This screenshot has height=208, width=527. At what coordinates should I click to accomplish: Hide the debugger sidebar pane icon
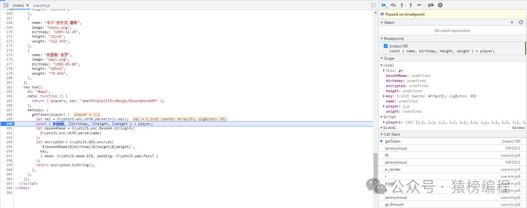[x=373, y=5]
